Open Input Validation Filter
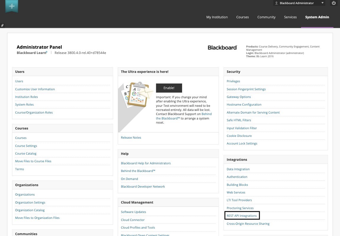This screenshot has height=236, width=340. 241,128
